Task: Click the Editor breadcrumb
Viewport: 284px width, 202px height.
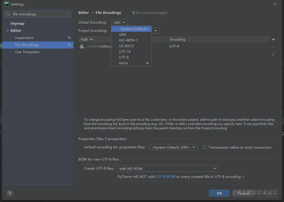Action: point(83,13)
